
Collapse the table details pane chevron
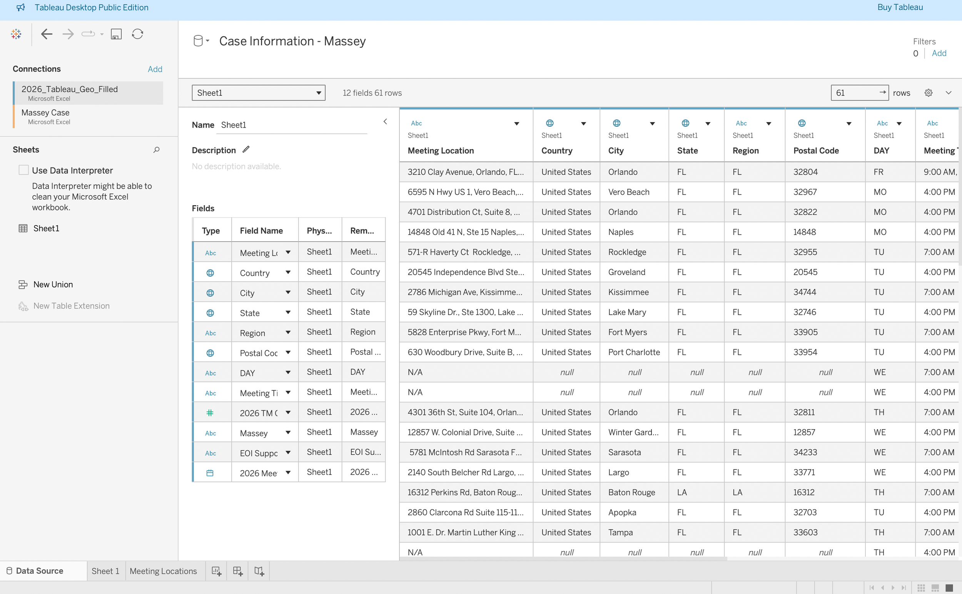click(x=385, y=122)
